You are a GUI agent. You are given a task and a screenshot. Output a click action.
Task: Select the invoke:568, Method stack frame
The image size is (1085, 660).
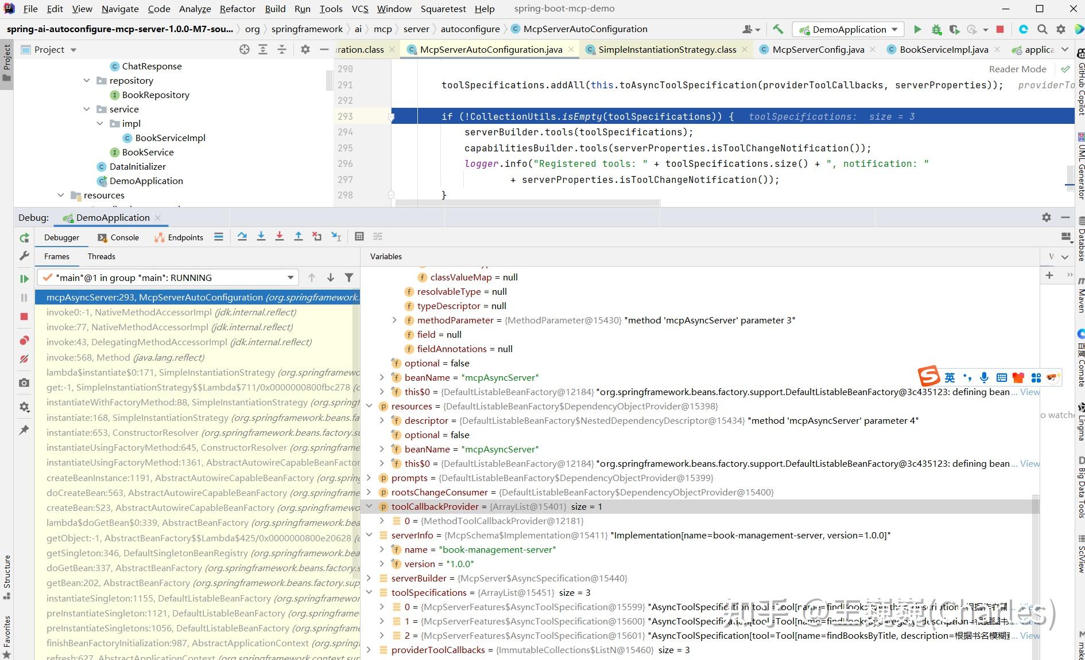(x=125, y=357)
